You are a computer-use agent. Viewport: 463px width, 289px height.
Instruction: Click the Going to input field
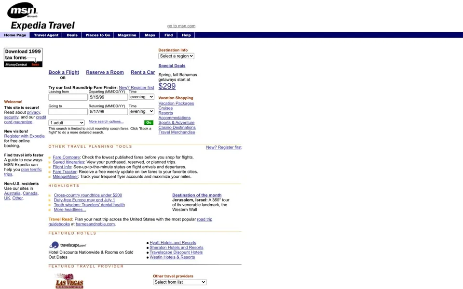pyautogui.click(x=68, y=111)
